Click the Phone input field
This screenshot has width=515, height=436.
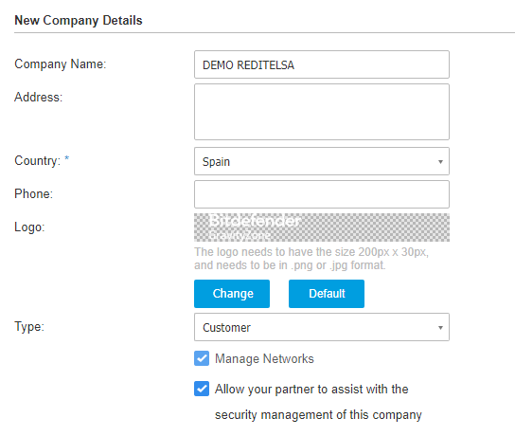click(322, 194)
